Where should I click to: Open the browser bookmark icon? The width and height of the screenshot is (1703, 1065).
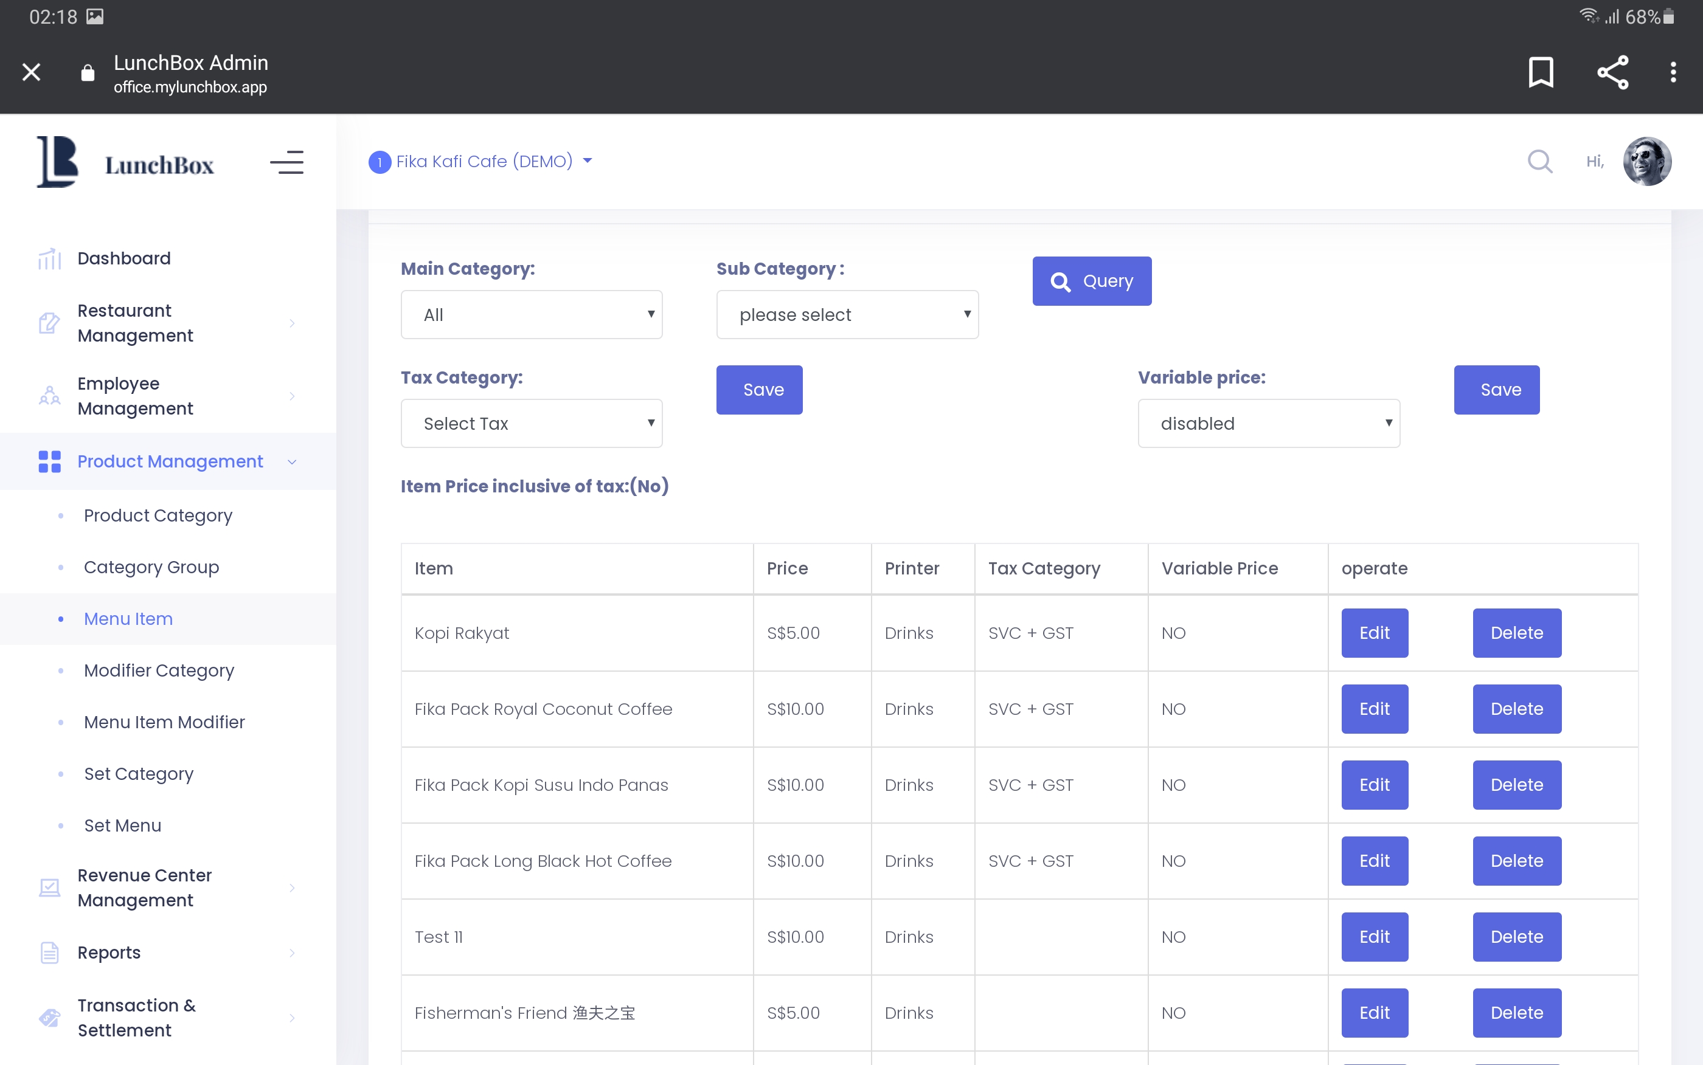pyautogui.click(x=1540, y=72)
